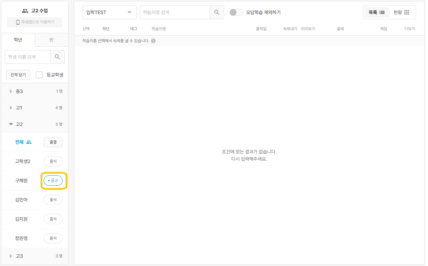428x266 pixels.
Task: Toggle 오답학습 제외하기 switch
Action: coord(236,12)
